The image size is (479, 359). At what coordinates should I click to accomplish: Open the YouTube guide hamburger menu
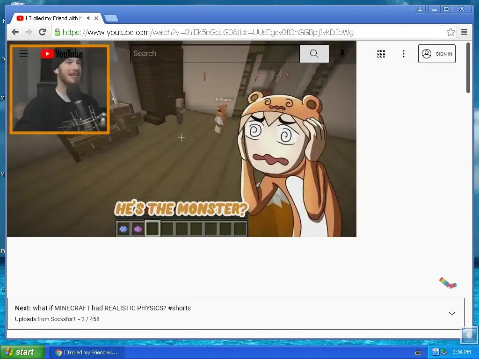point(24,54)
